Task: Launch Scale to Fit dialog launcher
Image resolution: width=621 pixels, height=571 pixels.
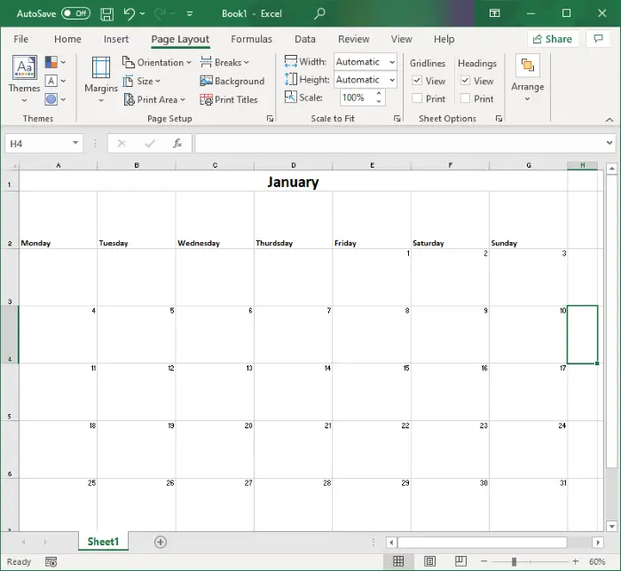Action: click(397, 119)
